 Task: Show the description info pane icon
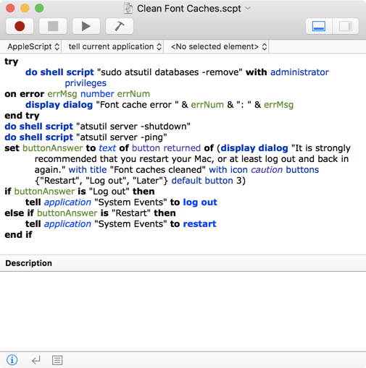(x=12, y=360)
